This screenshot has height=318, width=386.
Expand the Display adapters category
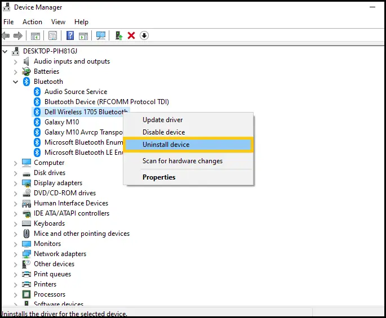tap(16, 183)
